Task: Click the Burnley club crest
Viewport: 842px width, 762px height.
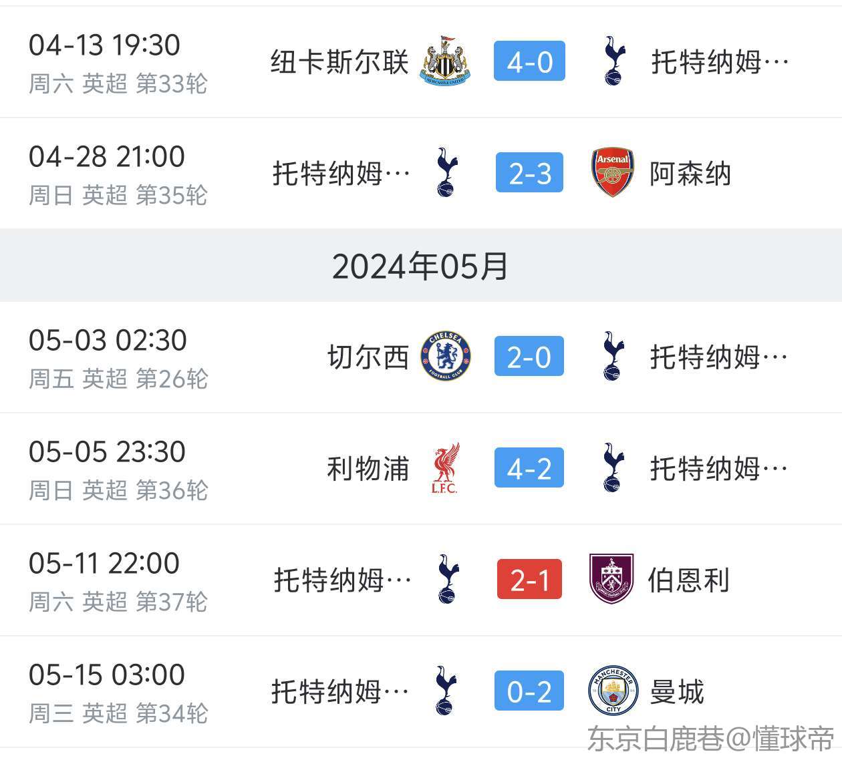Action: [x=611, y=579]
